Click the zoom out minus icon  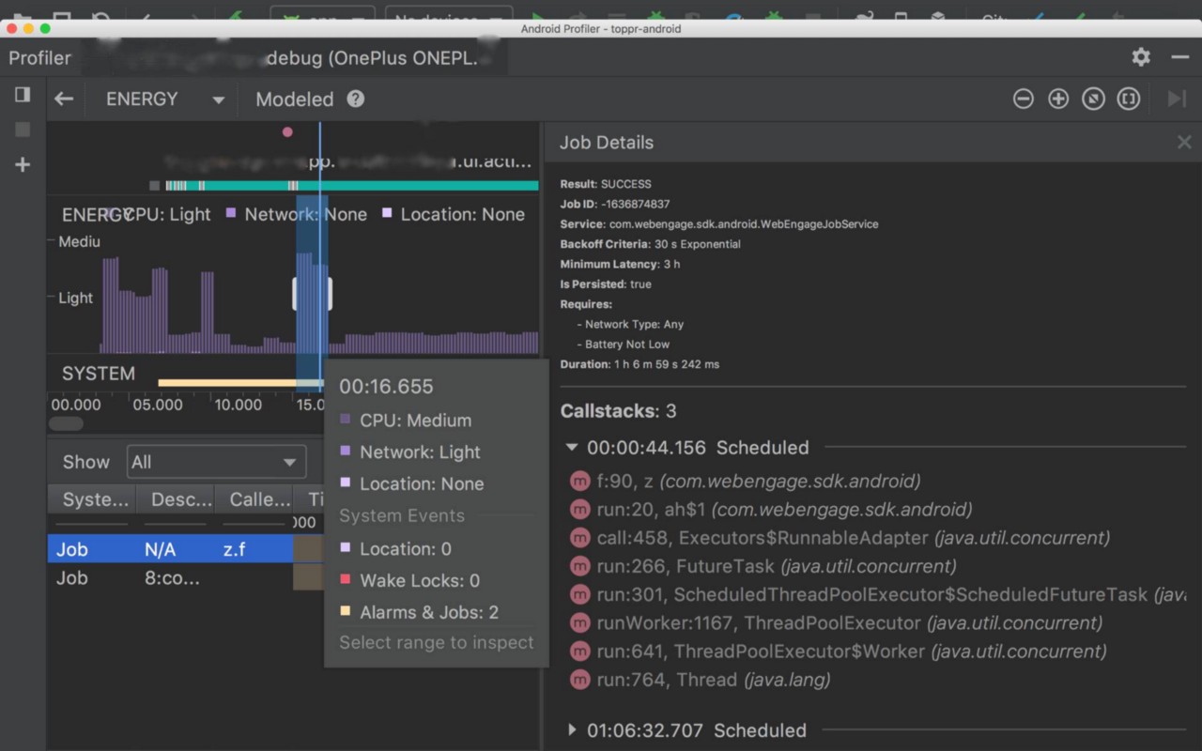pos(1024,100)
